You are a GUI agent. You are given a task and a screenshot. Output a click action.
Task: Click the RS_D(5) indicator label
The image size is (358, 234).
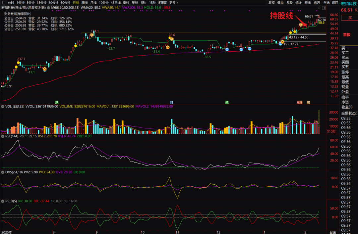[x=11, y=201]
